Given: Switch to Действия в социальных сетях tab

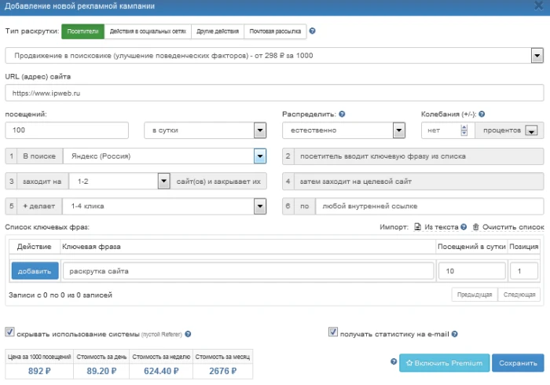Looking at the screenshot, I should click(x=144, y=32).
